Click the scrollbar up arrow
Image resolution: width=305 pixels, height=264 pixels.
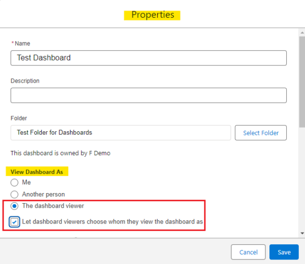pos(302,33)
